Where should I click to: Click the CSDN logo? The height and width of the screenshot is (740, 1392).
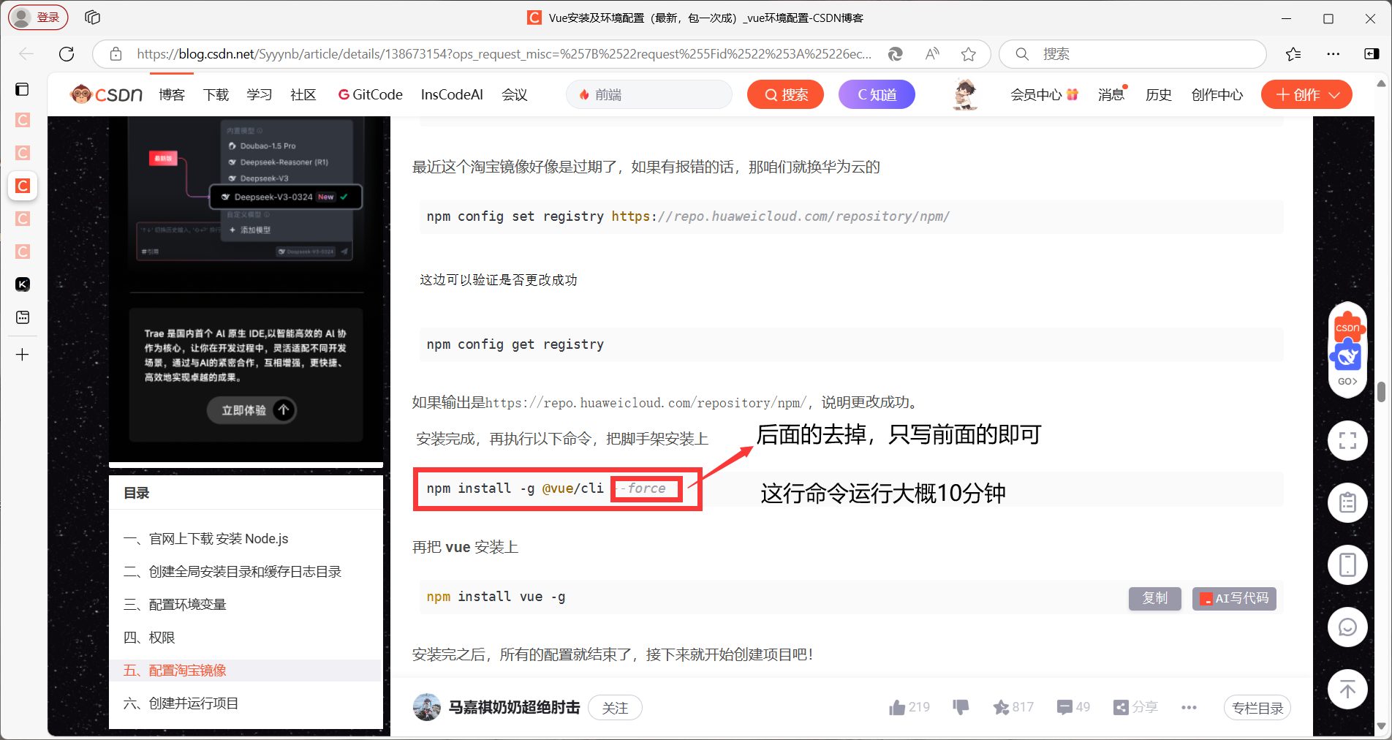(107, 94)
